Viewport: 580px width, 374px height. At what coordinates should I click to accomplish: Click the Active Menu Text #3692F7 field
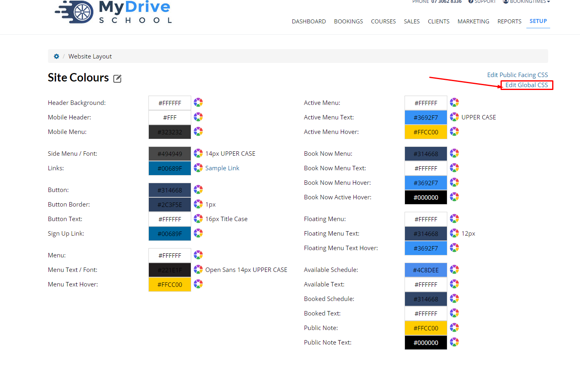click(x=426, y=117)
